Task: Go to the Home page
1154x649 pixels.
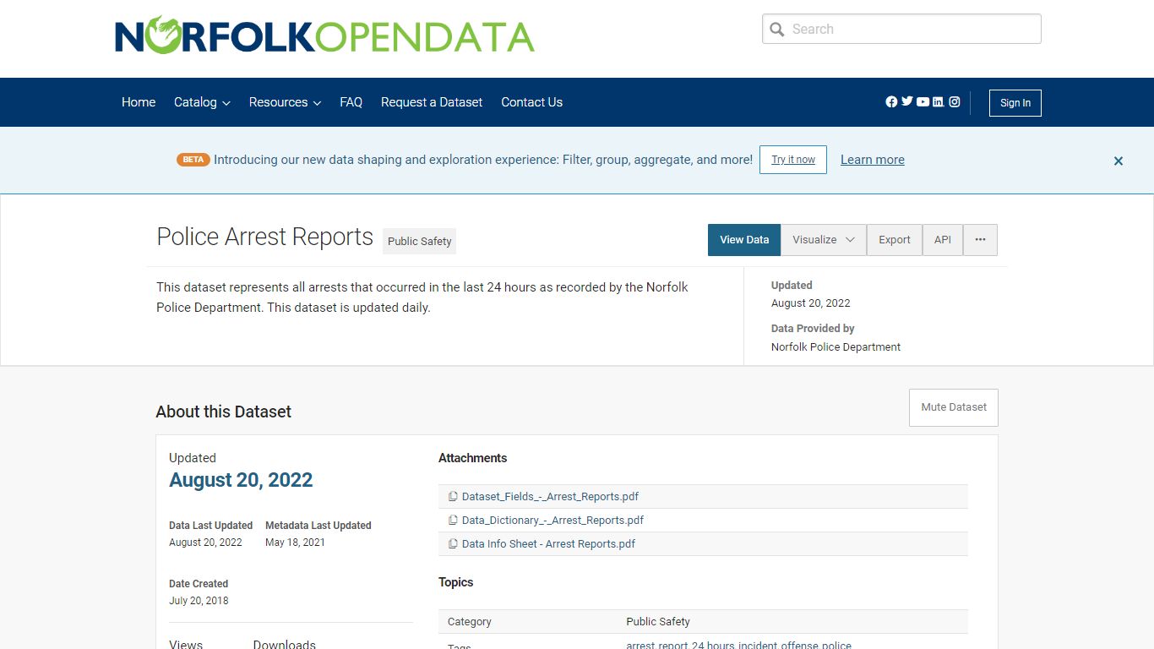Action: (139, 102)
